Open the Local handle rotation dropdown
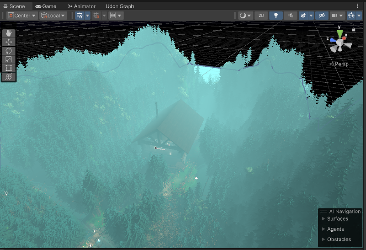 (x=53, y=16)
